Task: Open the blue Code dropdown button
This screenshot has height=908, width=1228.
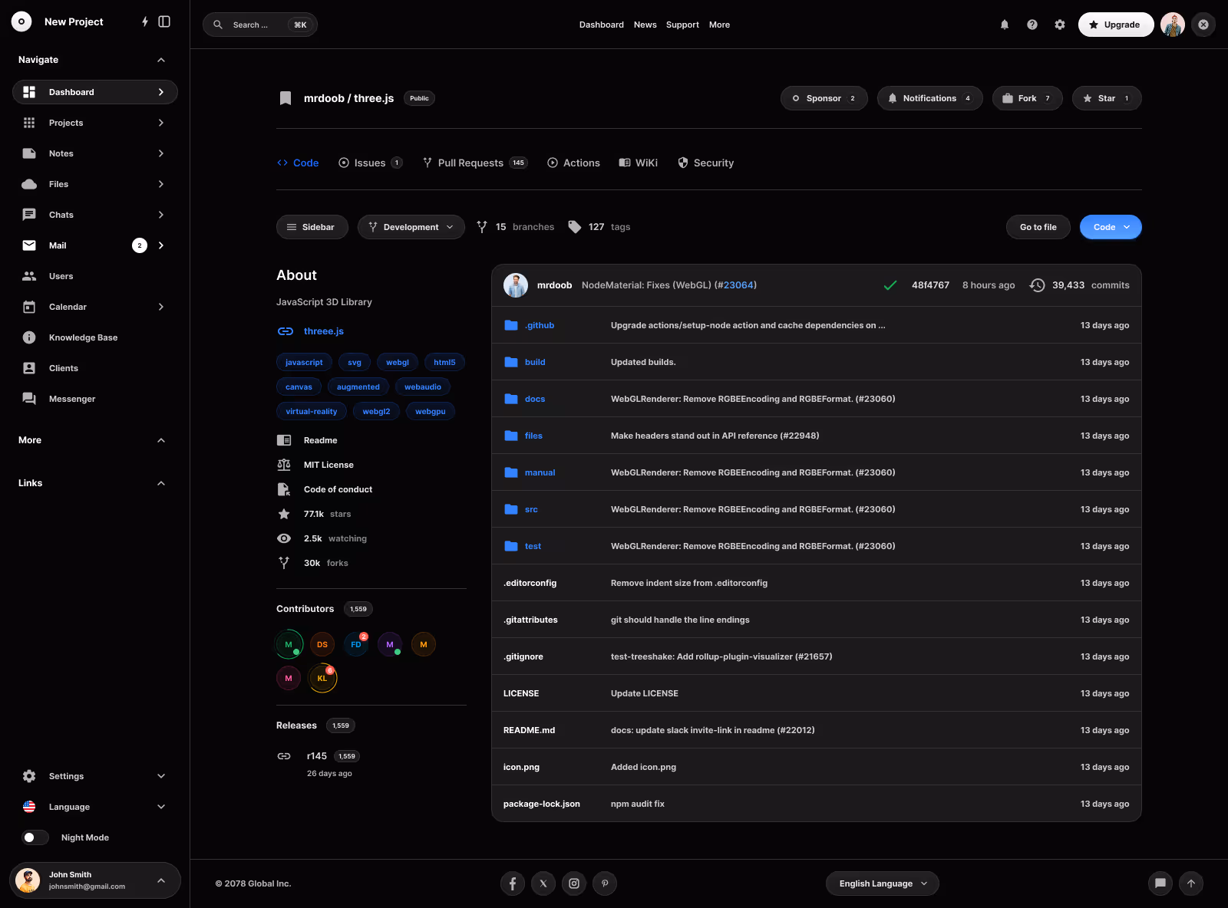Action: (1111, 227)
